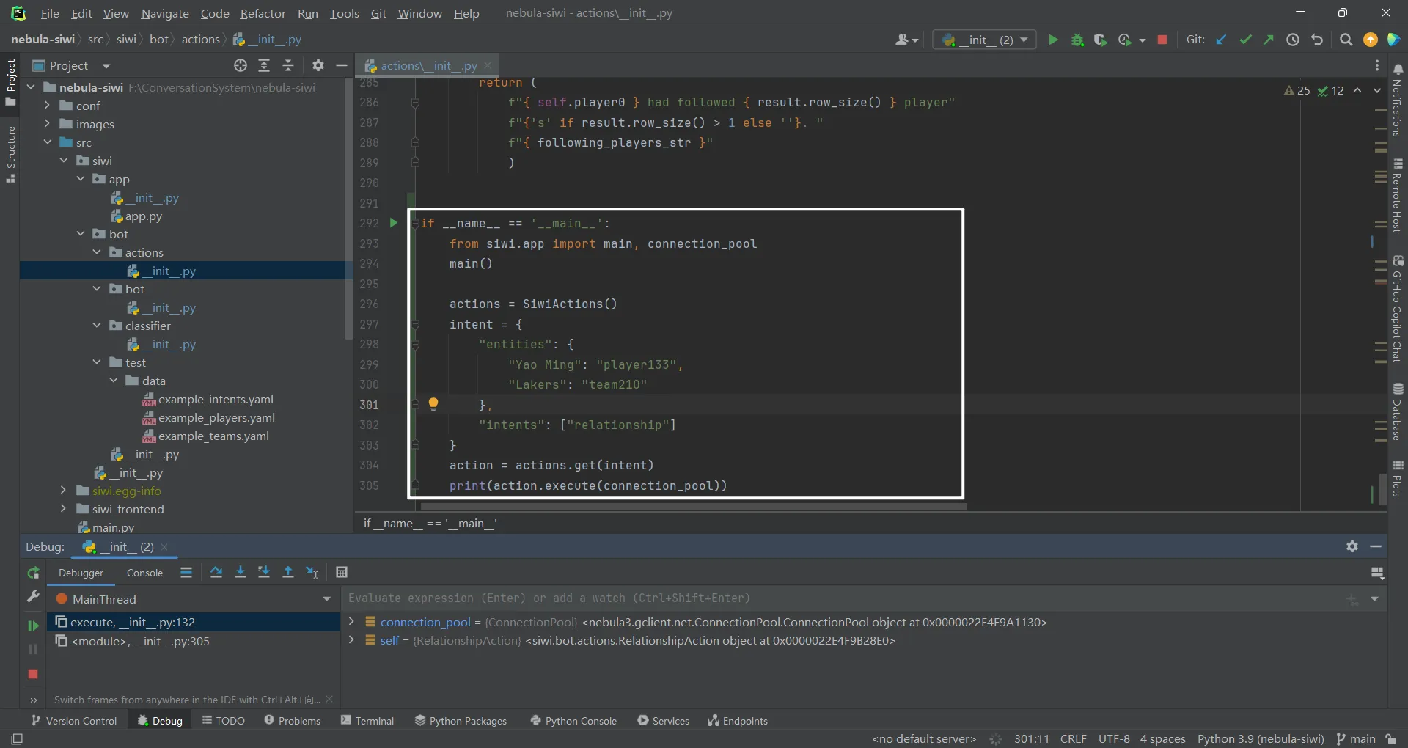
Task: Open Terminal tool window tab
Action: [x=367, y=721]
